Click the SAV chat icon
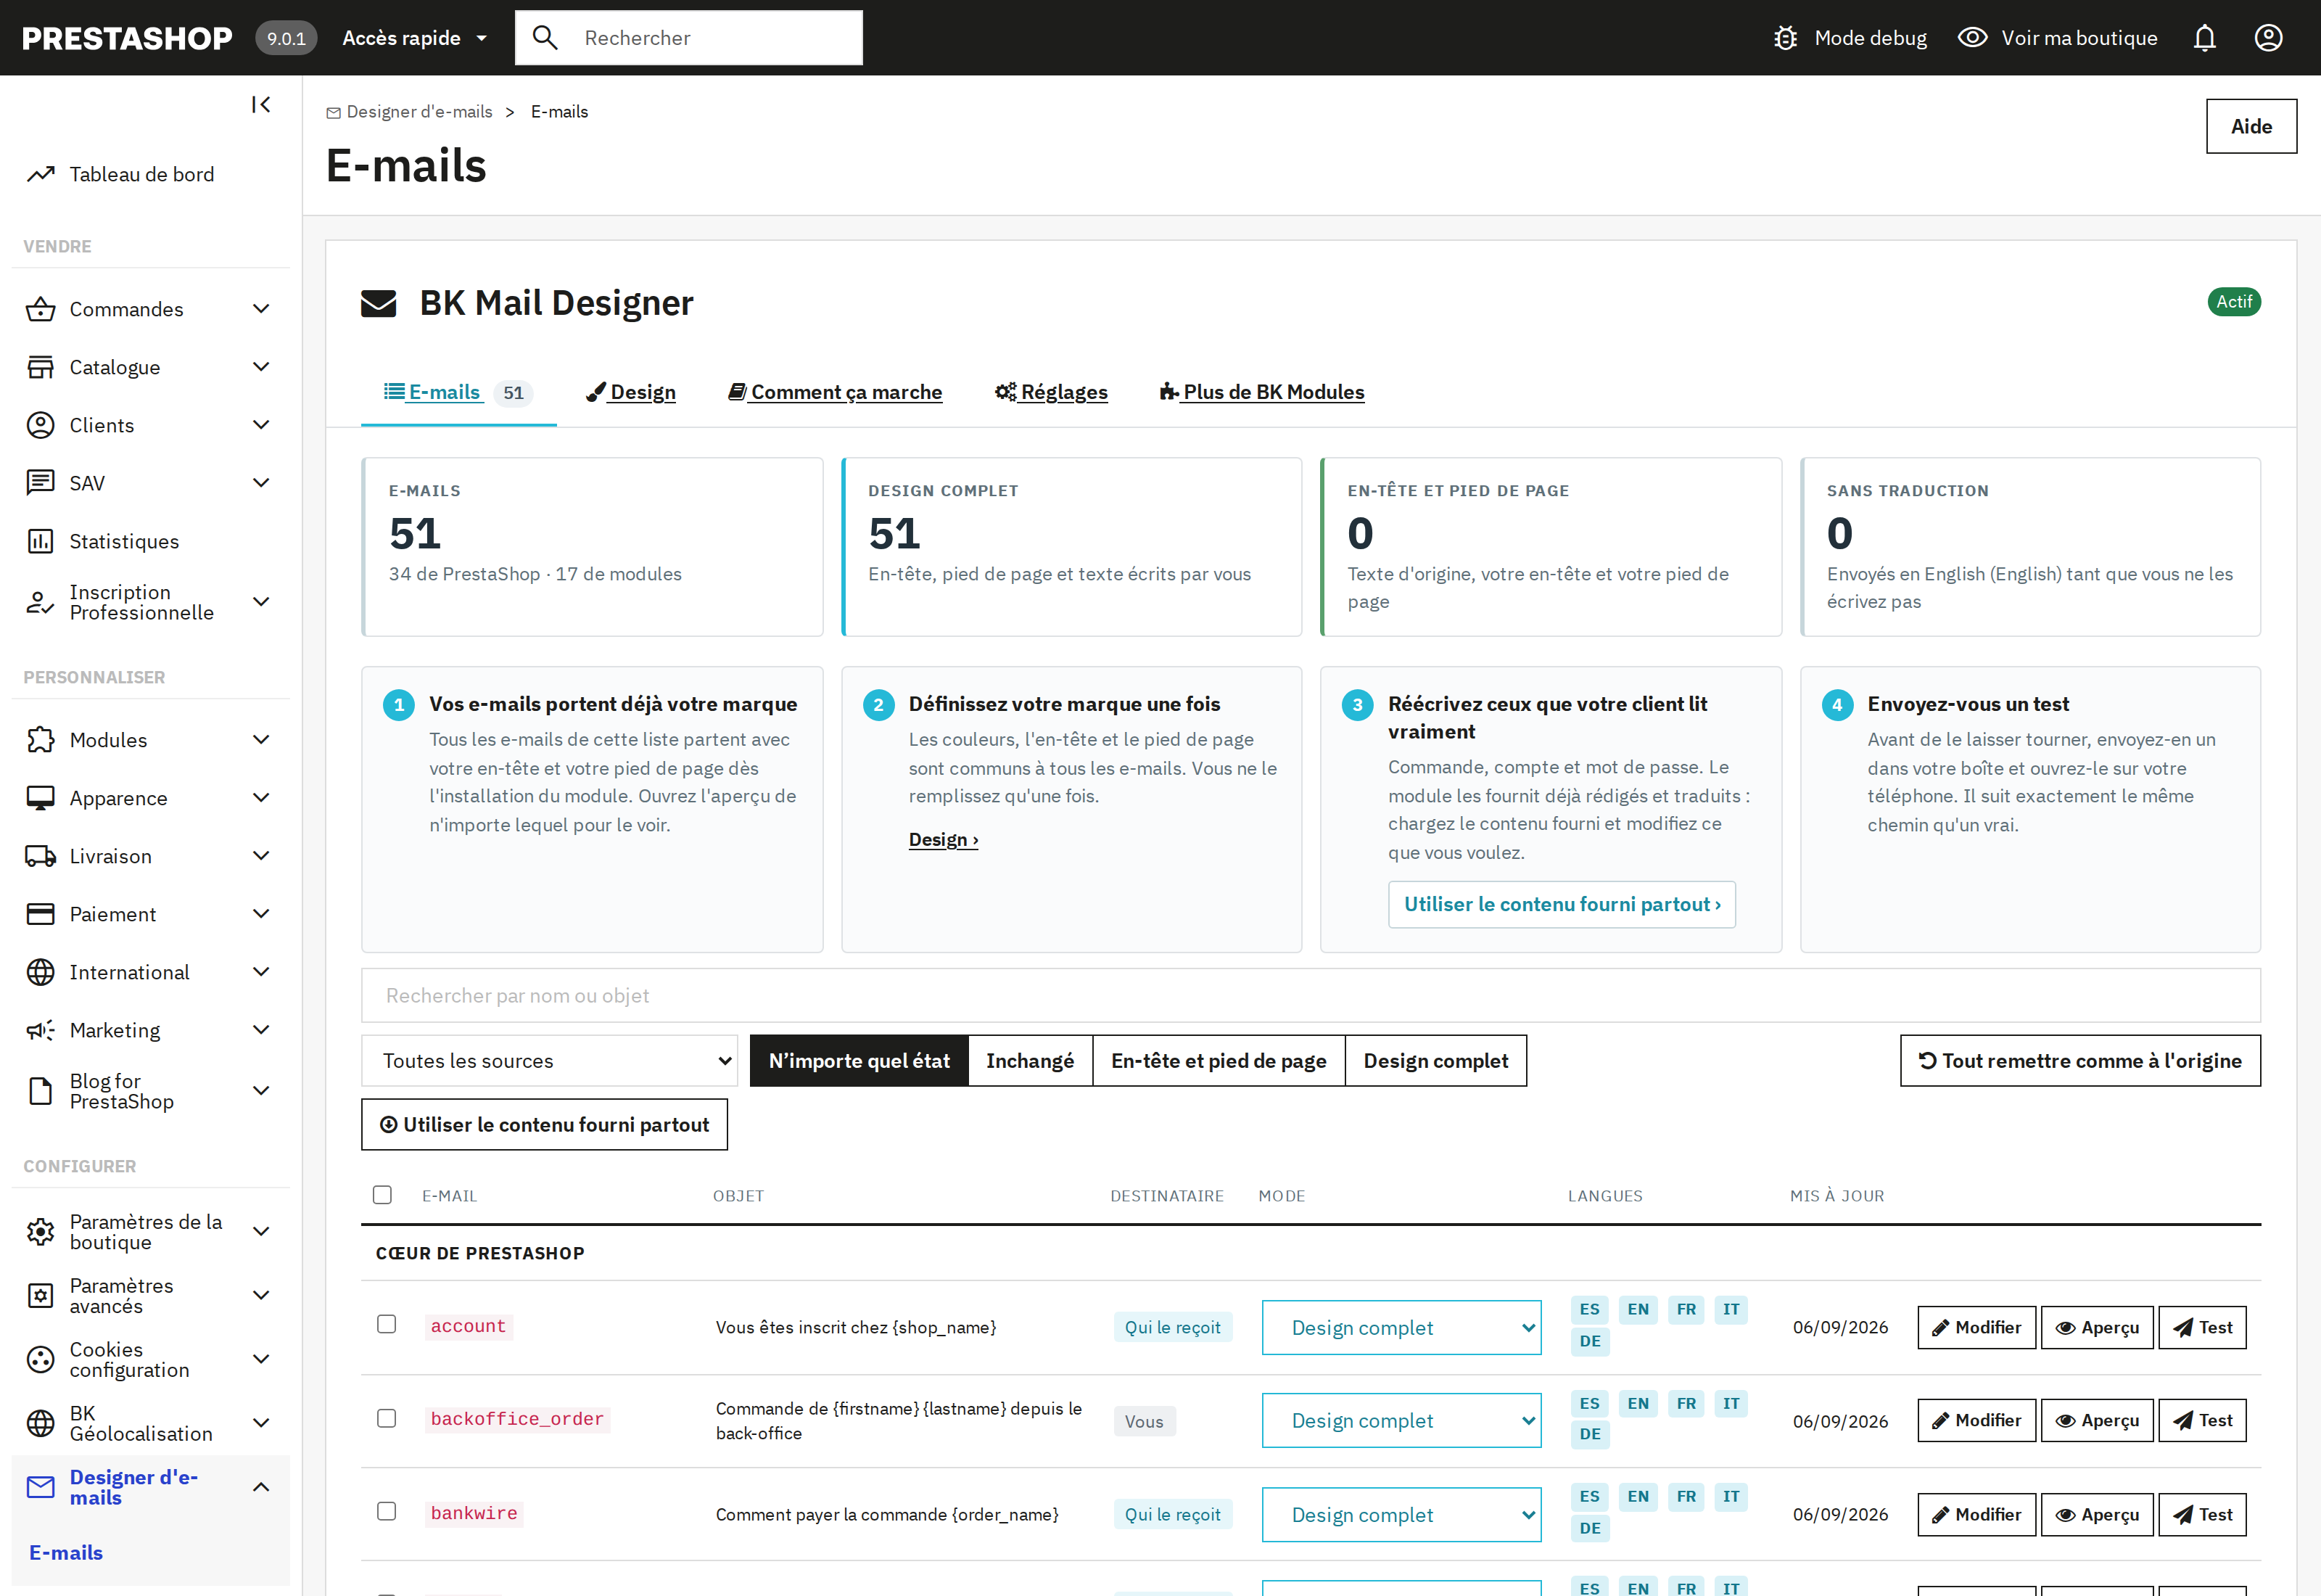This screenshot has width=2321, height=1596. click(x=41, y=483)
